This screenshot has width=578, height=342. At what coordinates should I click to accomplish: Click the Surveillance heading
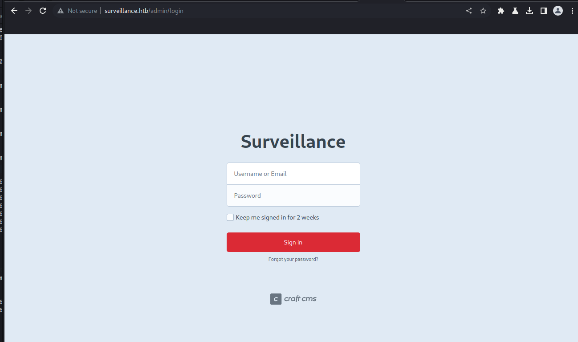tap(293, 142)
